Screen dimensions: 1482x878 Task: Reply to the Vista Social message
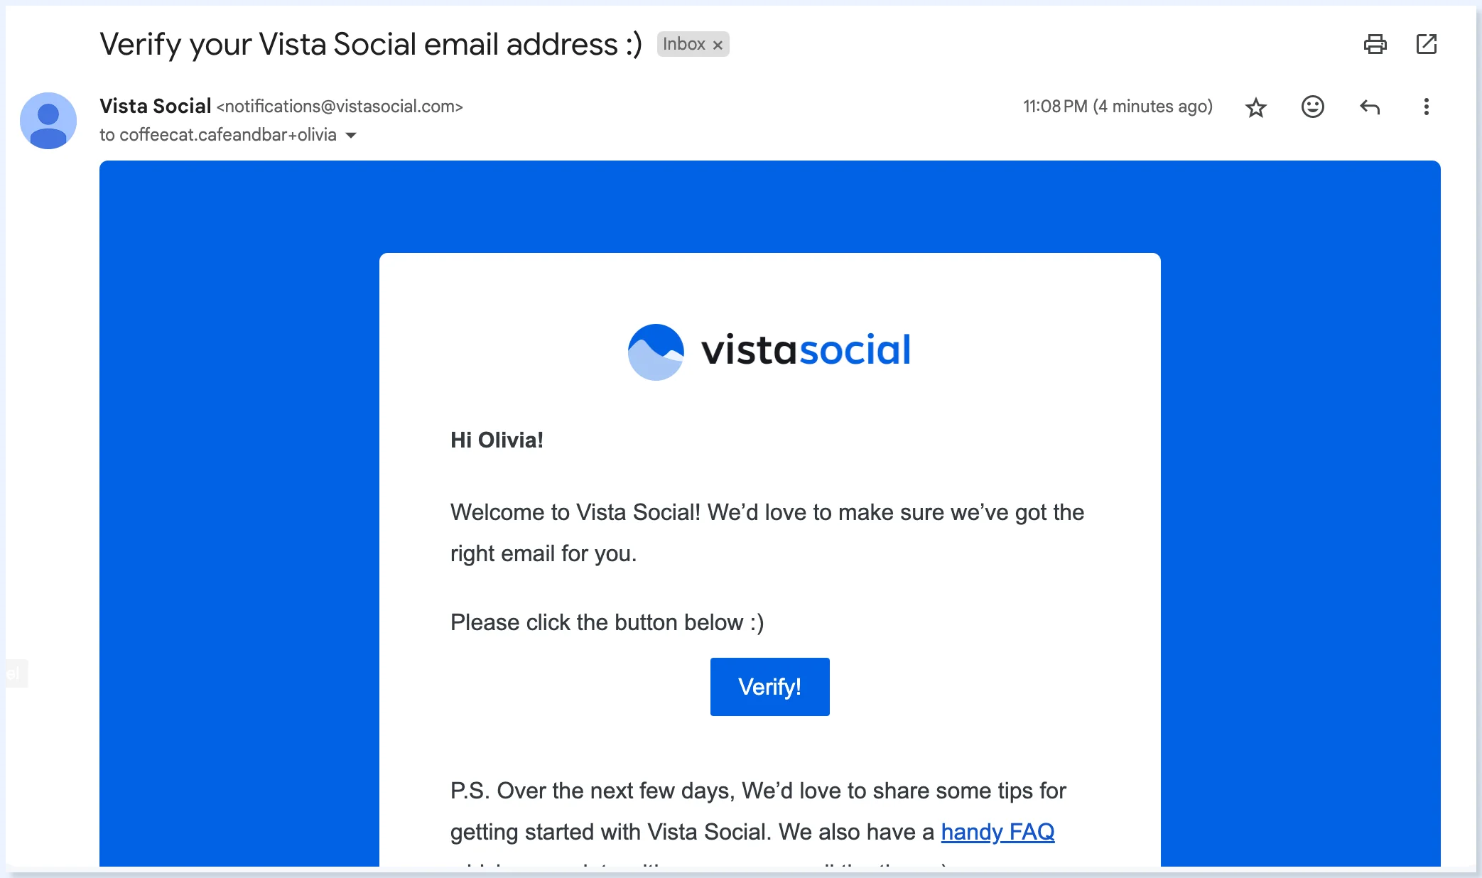pyautogui.click(x=1369, y=107)
